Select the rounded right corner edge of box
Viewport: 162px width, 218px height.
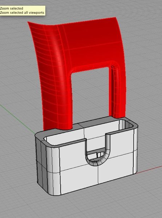click(135, 150)
